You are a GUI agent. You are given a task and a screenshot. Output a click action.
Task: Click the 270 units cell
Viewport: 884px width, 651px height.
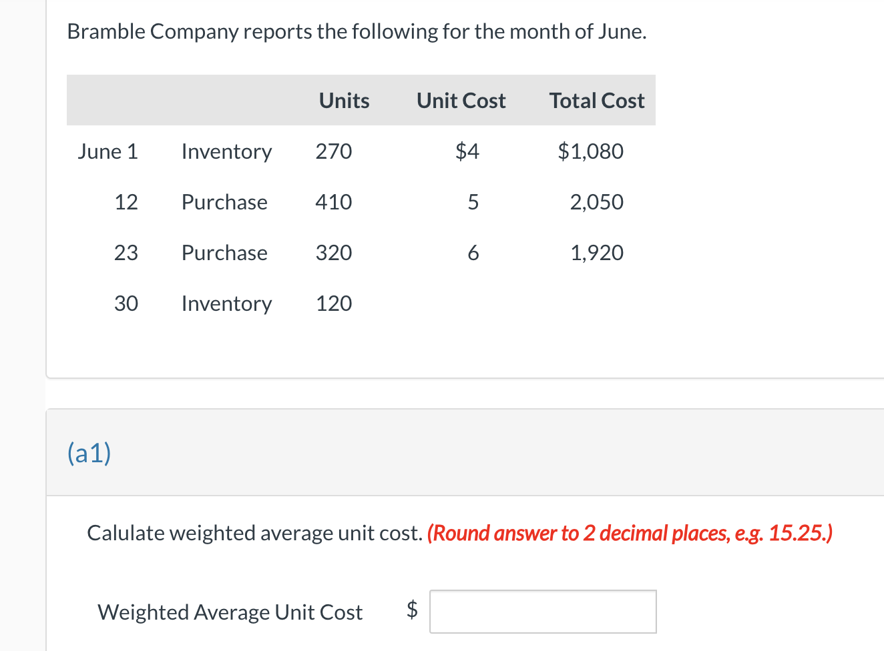[x=334, y=151]
